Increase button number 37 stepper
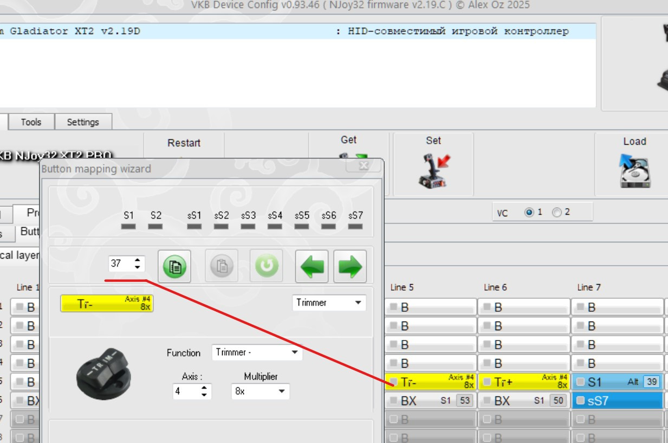This screenshot has width=668, height=443. pos(138,260)
